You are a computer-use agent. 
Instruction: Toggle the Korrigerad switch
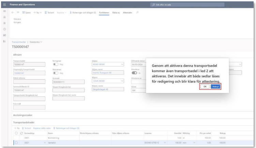pyautogui.click(x=55, y=64)
